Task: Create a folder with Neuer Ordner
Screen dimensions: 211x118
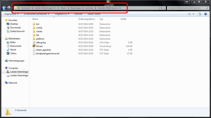Action: (94, 14)
